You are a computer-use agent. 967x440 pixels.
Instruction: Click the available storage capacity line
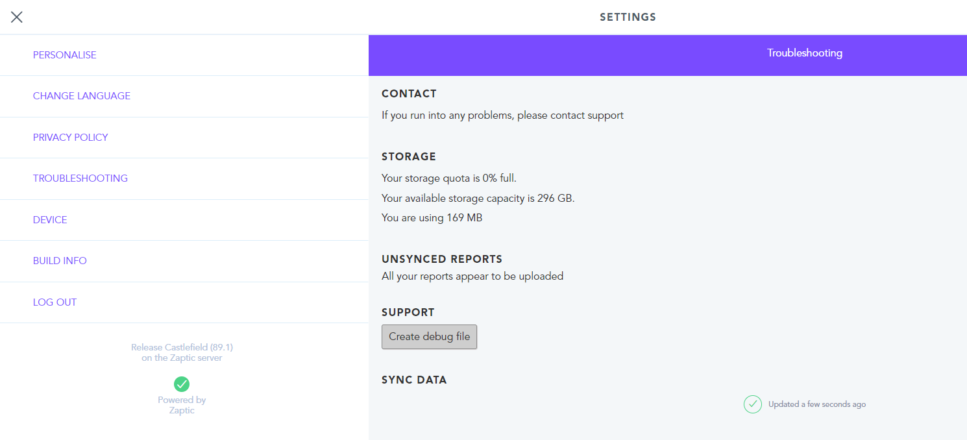pyautogui.click(x=478, y=198)
